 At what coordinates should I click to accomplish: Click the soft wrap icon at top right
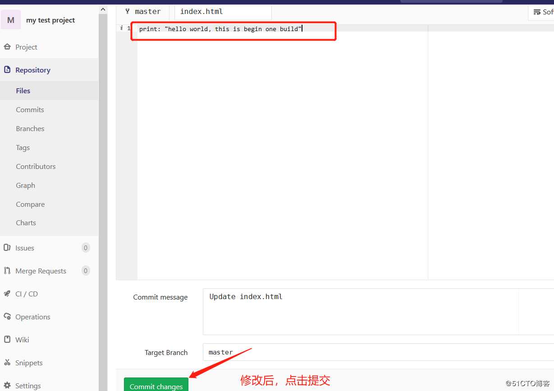[537, 12]
